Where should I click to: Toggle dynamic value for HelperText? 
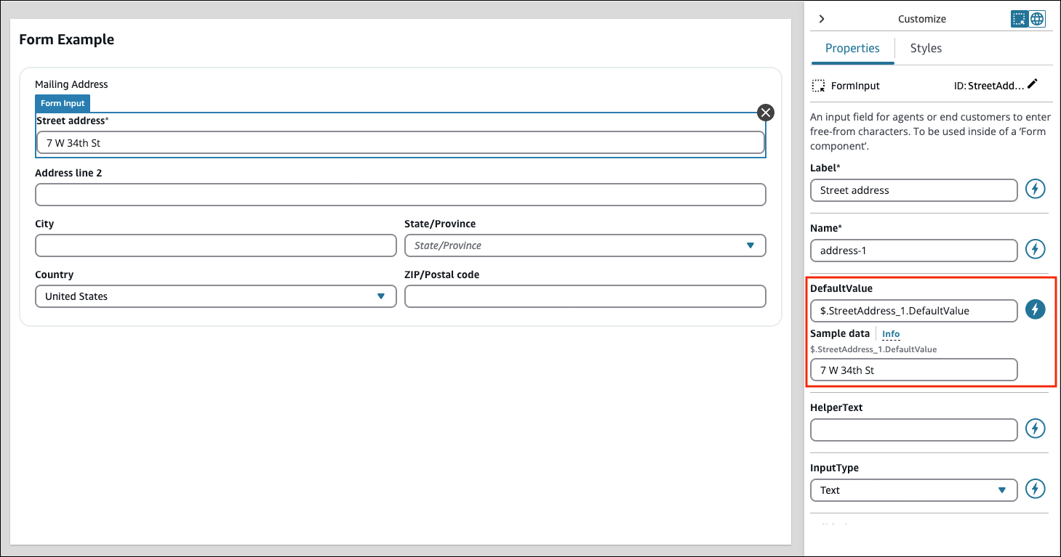pyautogui.click(x=1035, y=428)
